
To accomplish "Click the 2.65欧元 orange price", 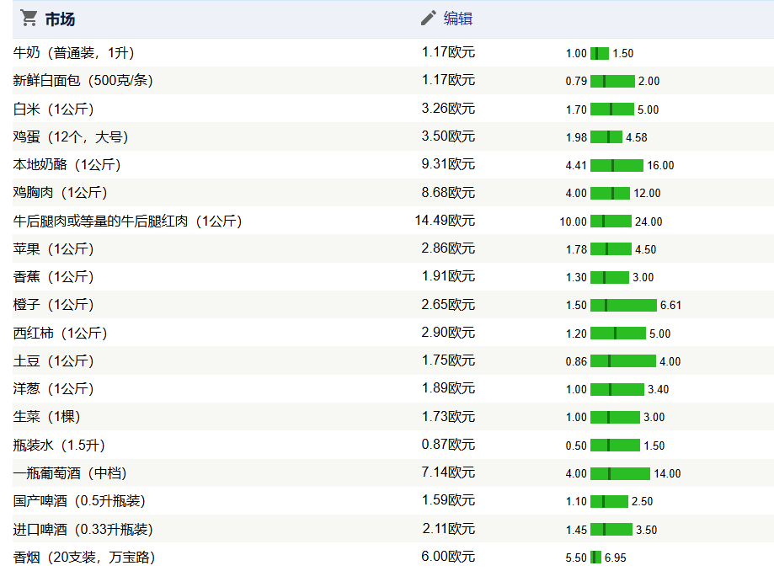I will (448, 305).
